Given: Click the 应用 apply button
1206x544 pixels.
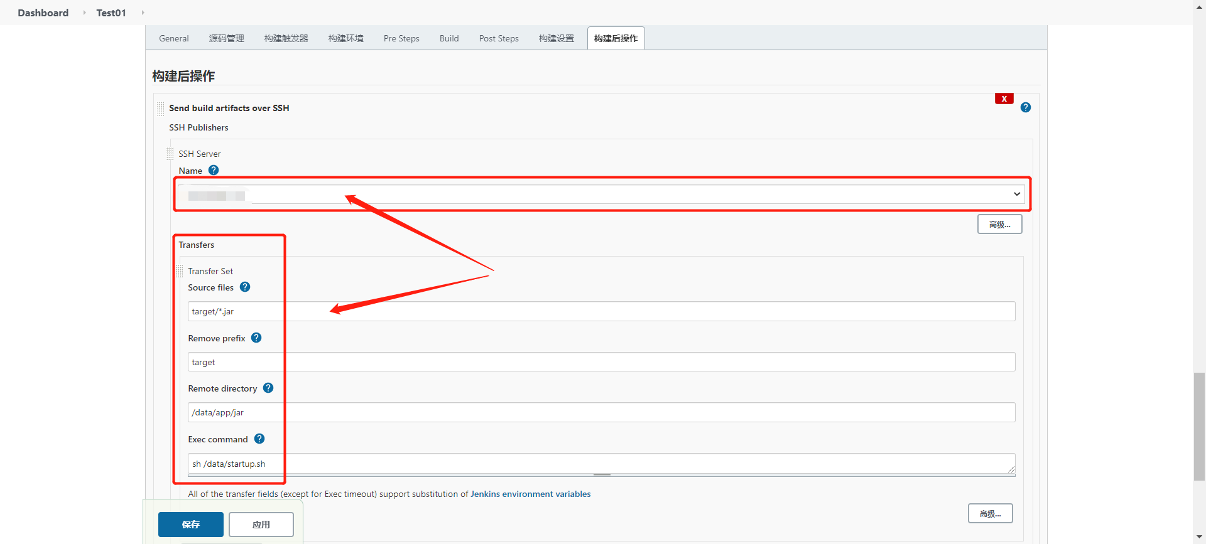Looking at the screenshot, I should tap(261, 525).
